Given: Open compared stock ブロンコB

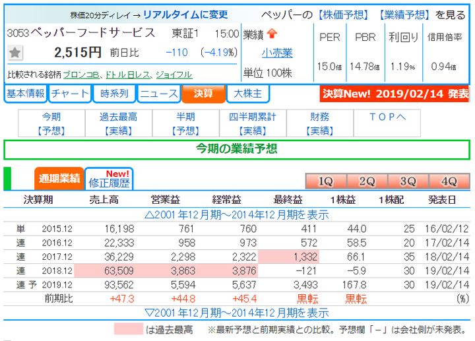Looking at the screenshot, I should click(81, 75).
